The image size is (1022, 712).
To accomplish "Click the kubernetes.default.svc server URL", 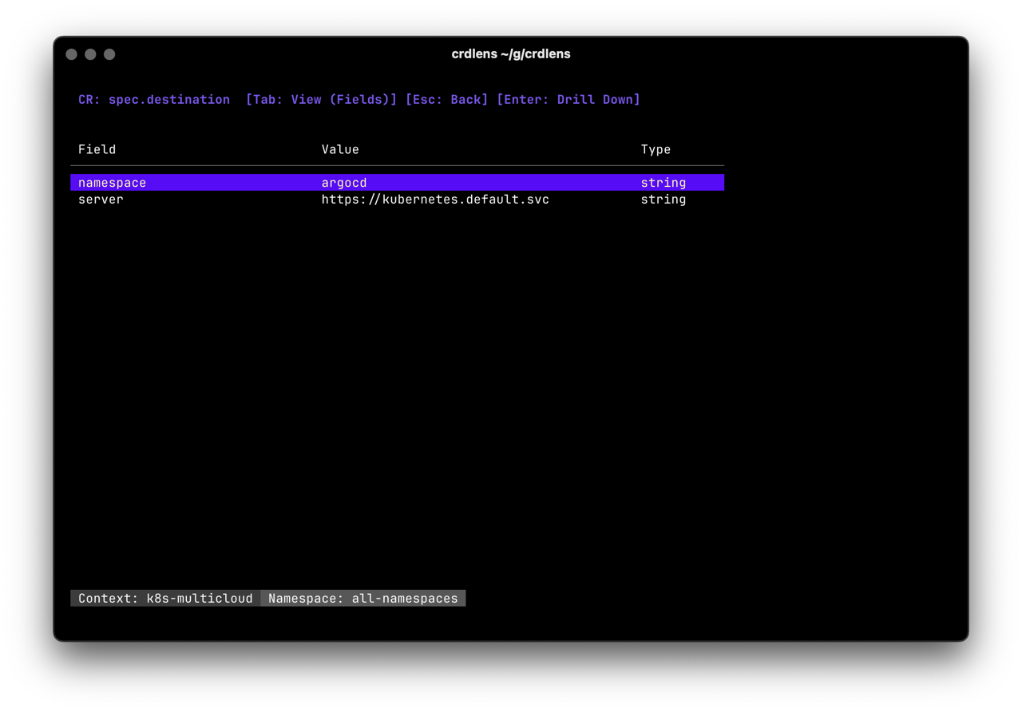I will 435,199.
